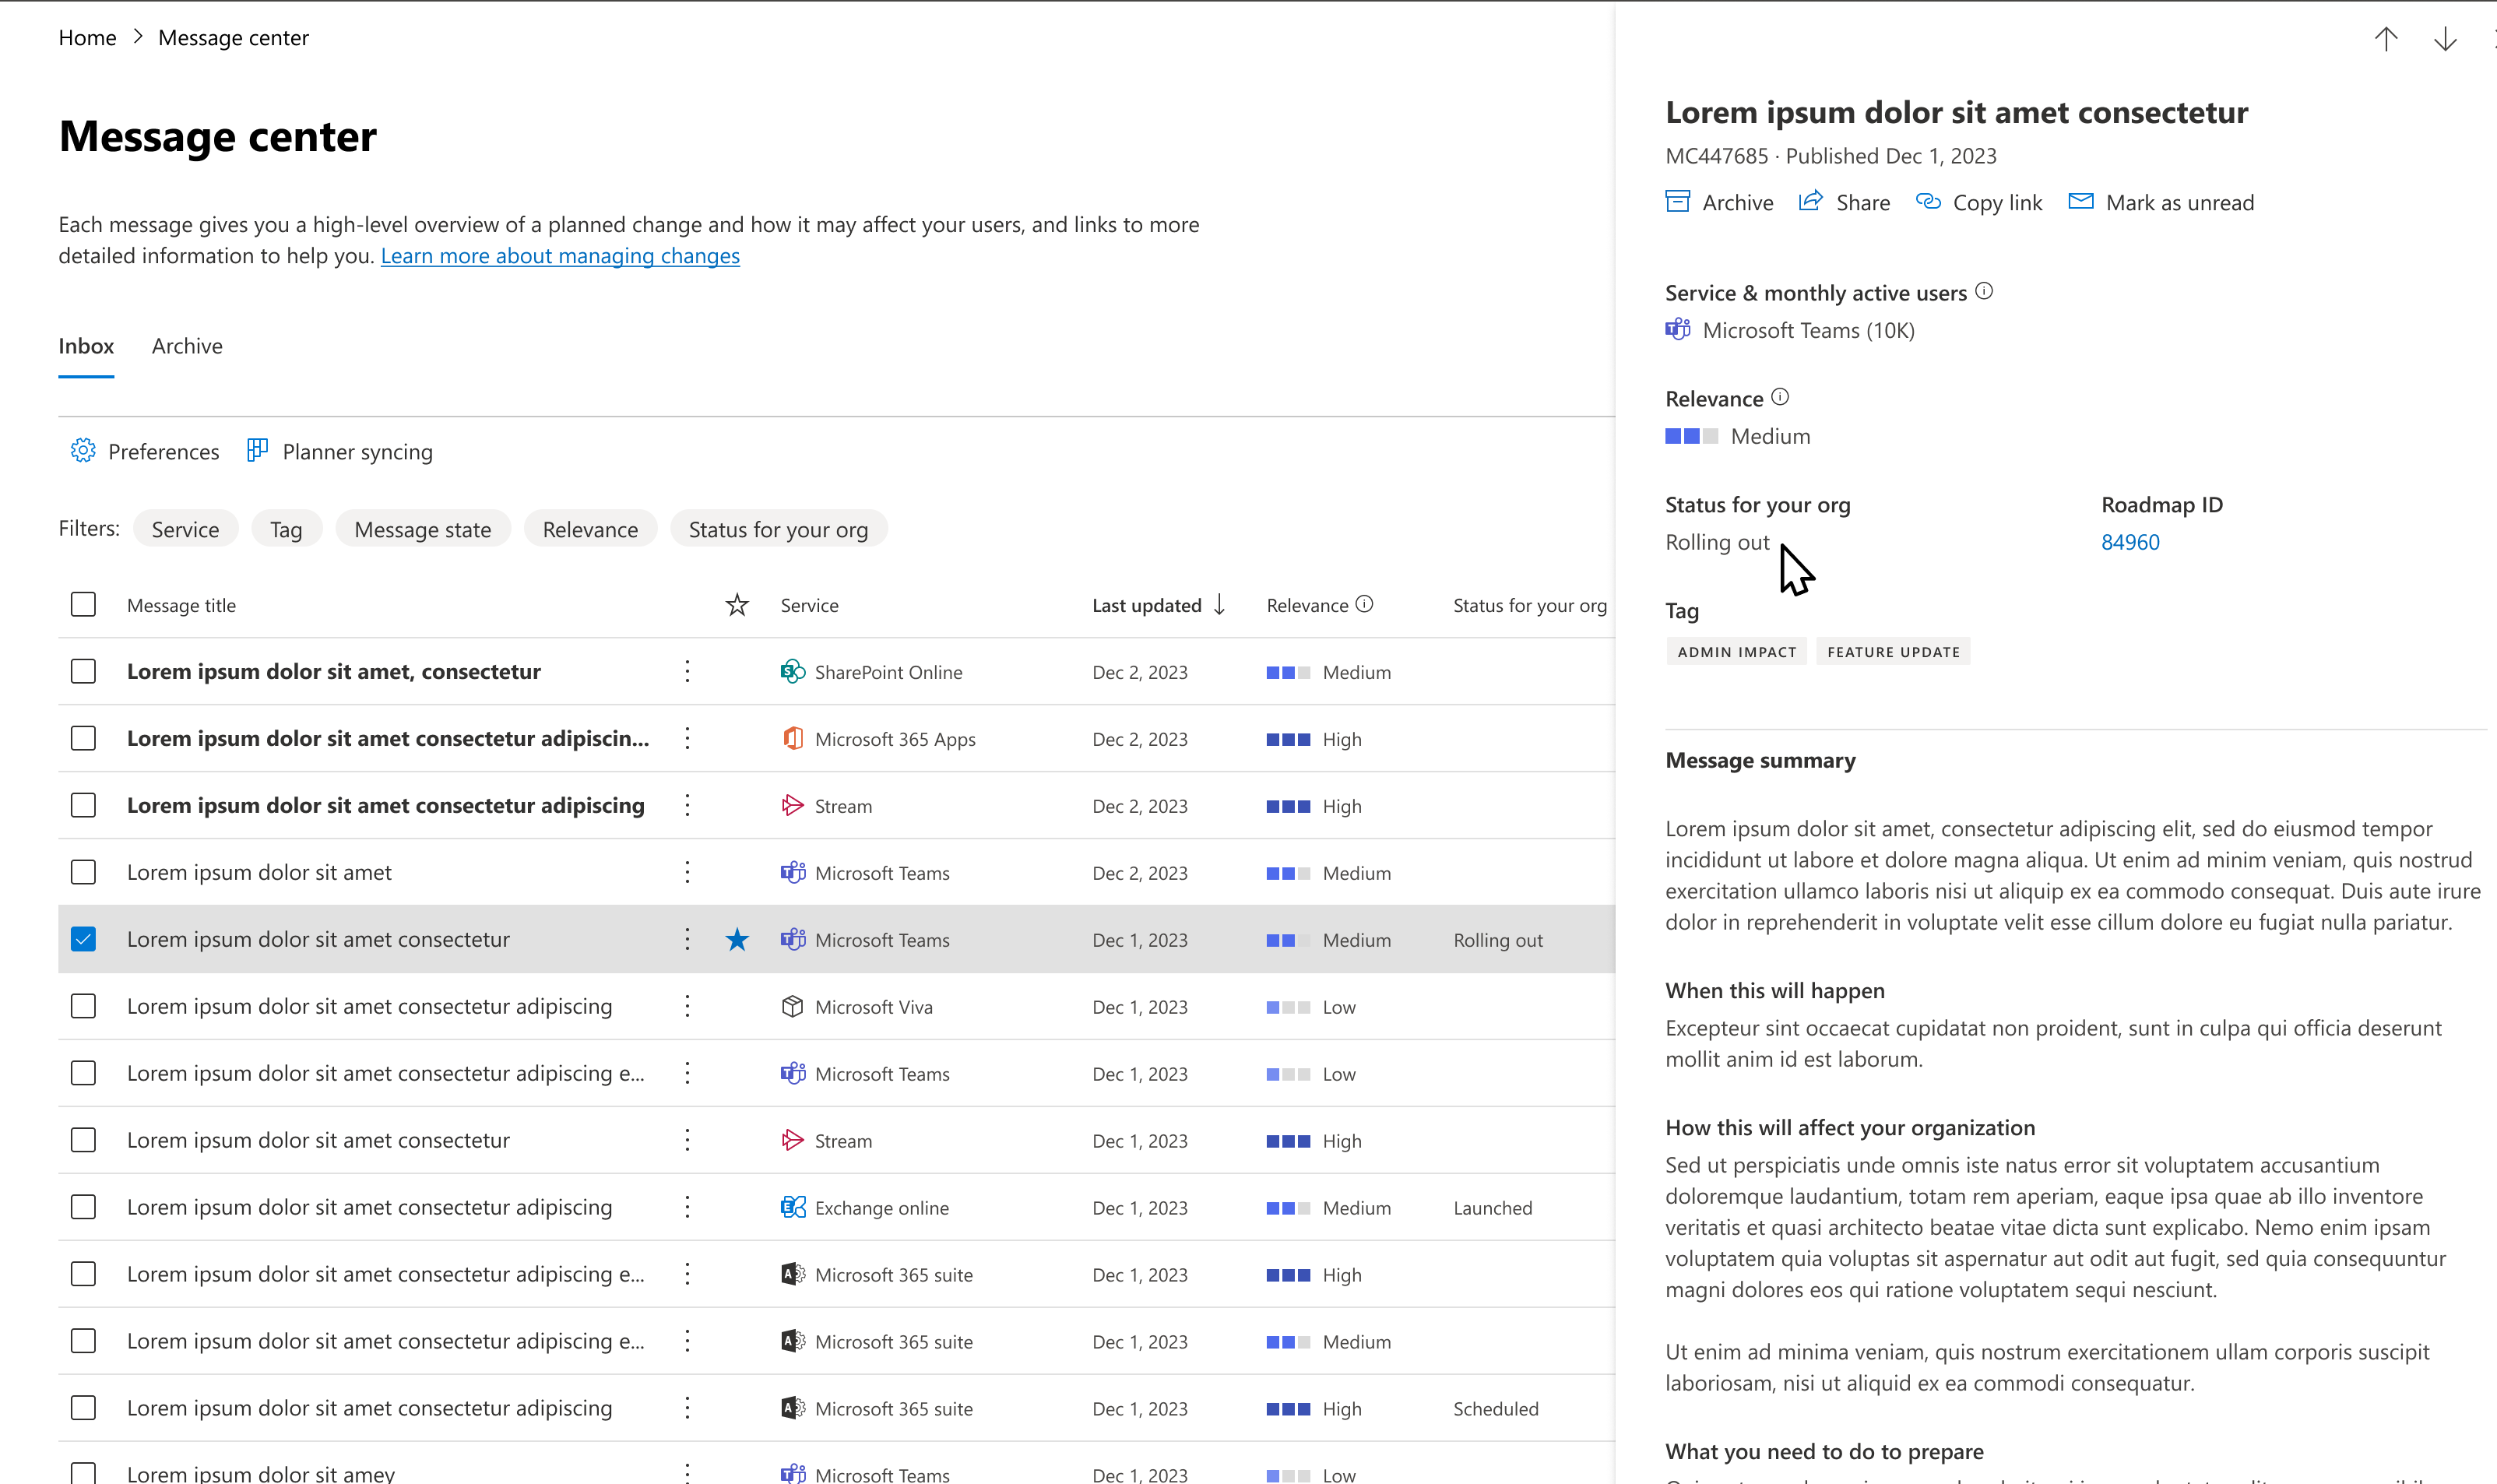Viewport: 2497px width, 1484px height.
Task: Open the Inbox tab
Action: tap(83, 344)
